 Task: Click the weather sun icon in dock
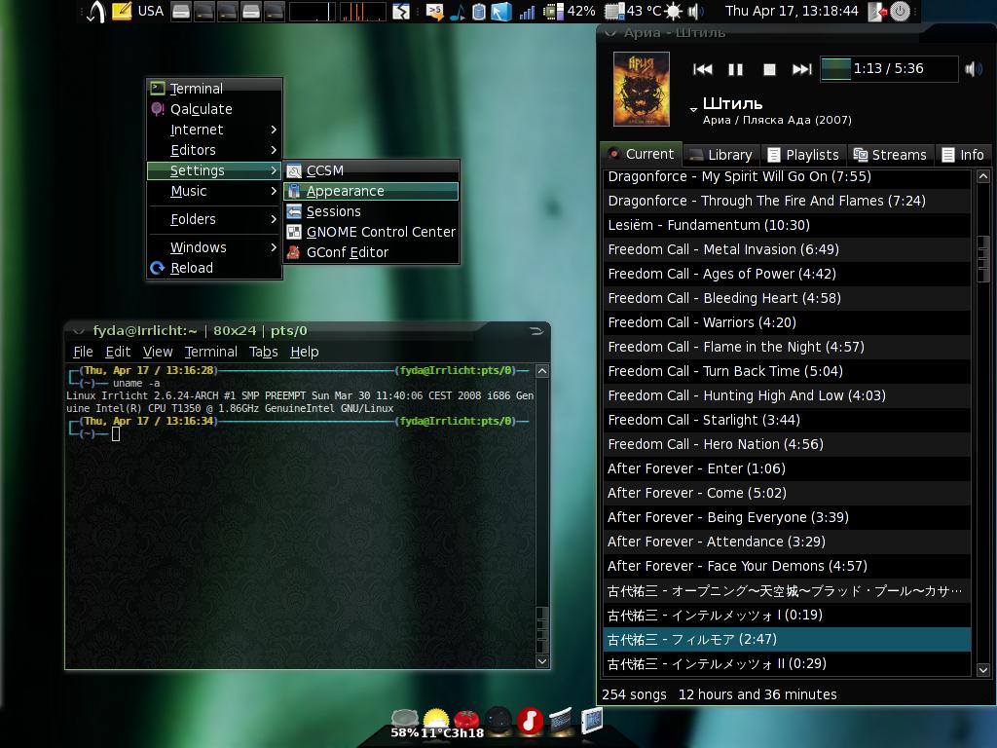[x=436, y=720]
